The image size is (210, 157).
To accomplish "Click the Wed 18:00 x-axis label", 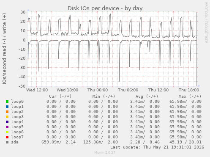I will [68, 90].
